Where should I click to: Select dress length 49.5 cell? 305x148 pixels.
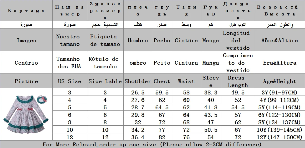238,92
